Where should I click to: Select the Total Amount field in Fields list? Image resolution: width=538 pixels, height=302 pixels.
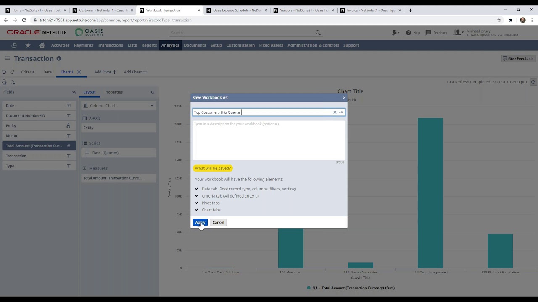point(38,146)
